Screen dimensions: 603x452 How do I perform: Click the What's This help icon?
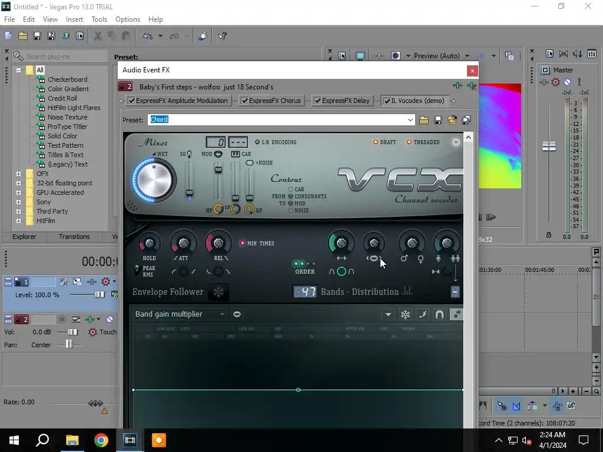click(222, 36)
